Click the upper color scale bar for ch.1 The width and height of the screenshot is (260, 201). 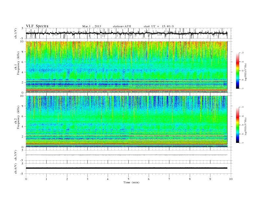pos(238,71)
